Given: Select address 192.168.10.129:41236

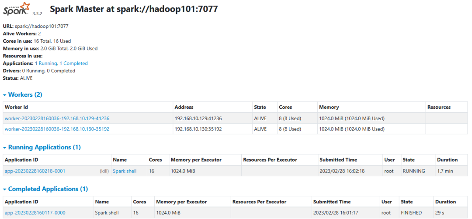Looking at the screenshot, I should (198, 118).
